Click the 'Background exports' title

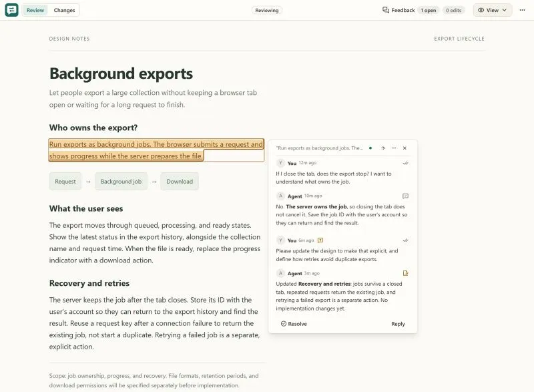pos(121,73)
